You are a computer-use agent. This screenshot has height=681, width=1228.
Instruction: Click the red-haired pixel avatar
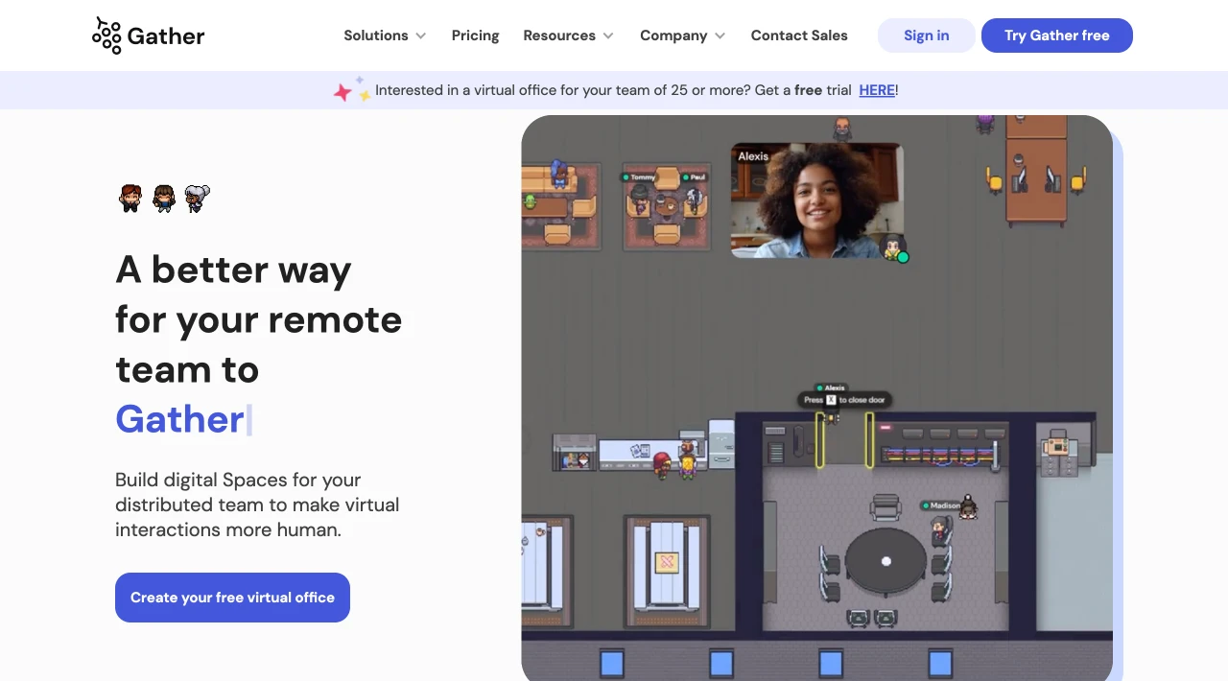(130, 199)
